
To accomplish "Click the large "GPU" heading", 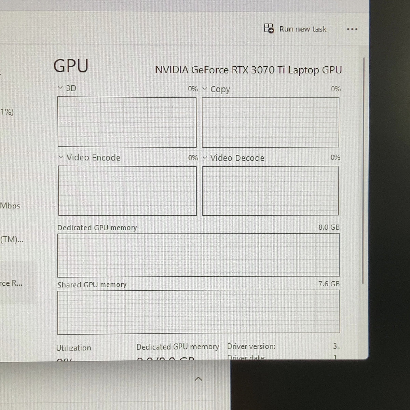I will click(71, 66).
